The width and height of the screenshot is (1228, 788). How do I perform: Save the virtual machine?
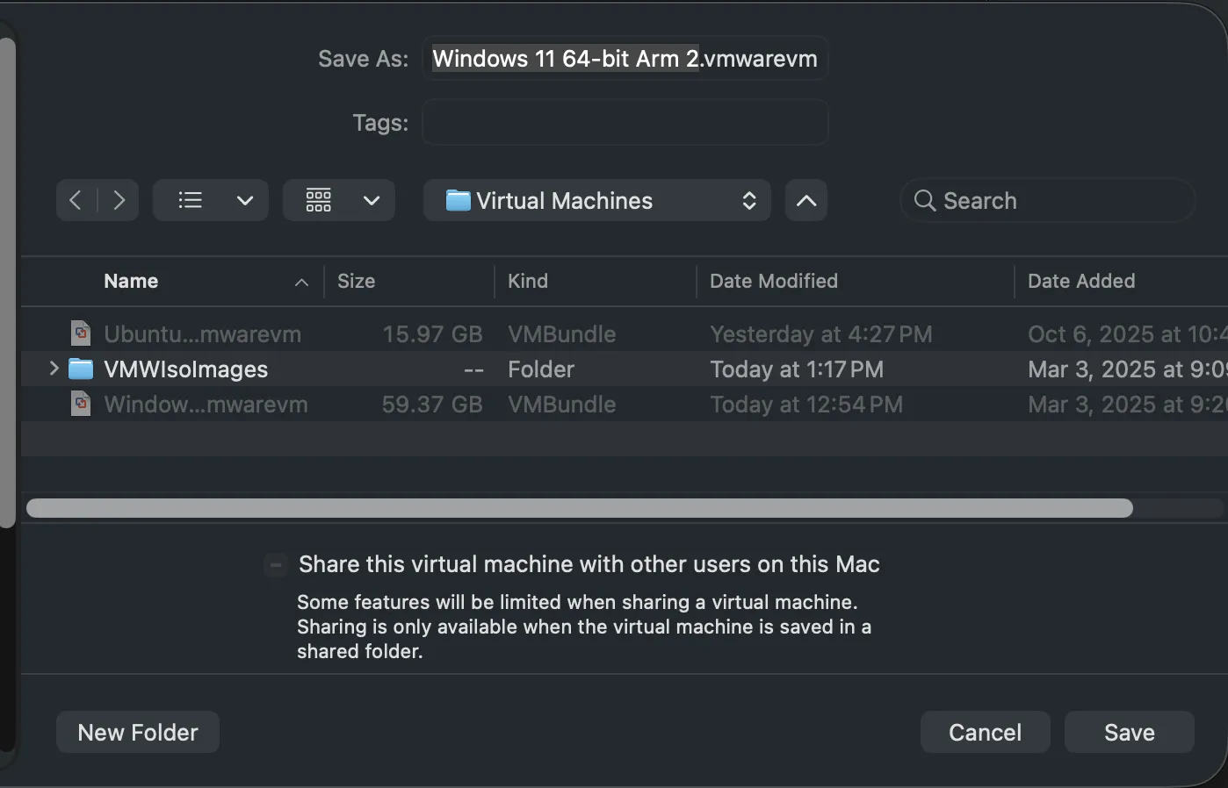[x=1130, y=732]
